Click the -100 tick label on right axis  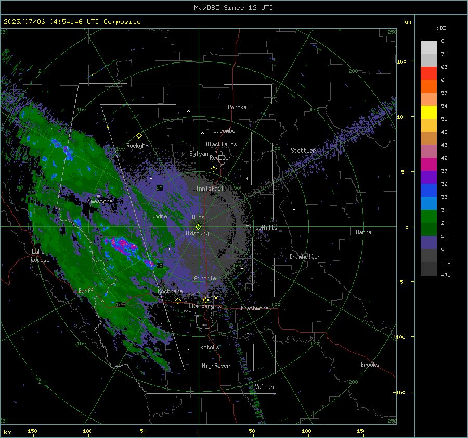(x=399, y=337)
